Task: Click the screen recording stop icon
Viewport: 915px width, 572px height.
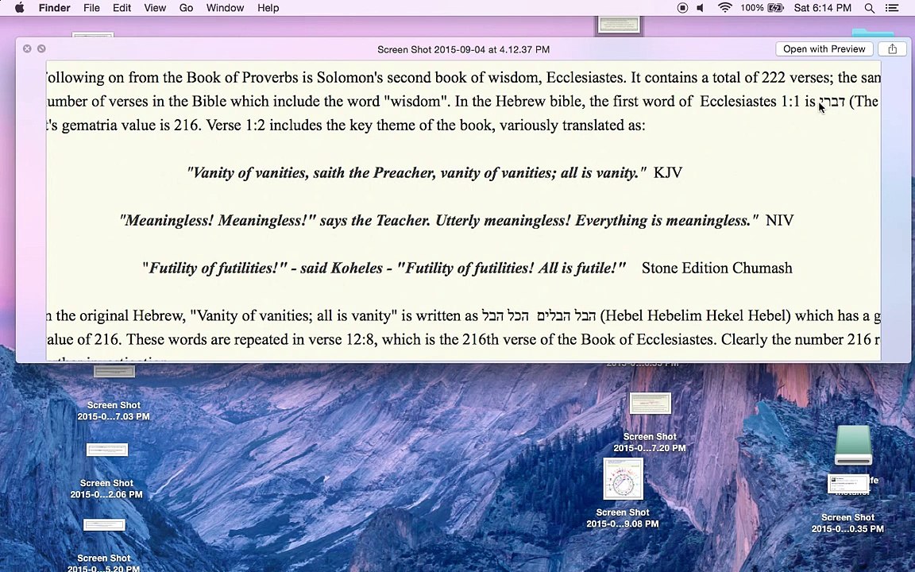Action: [x=682, y=8]
